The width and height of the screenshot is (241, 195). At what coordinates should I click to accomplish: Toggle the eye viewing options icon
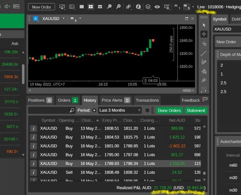pyautogui.click(x=157, y=7)
